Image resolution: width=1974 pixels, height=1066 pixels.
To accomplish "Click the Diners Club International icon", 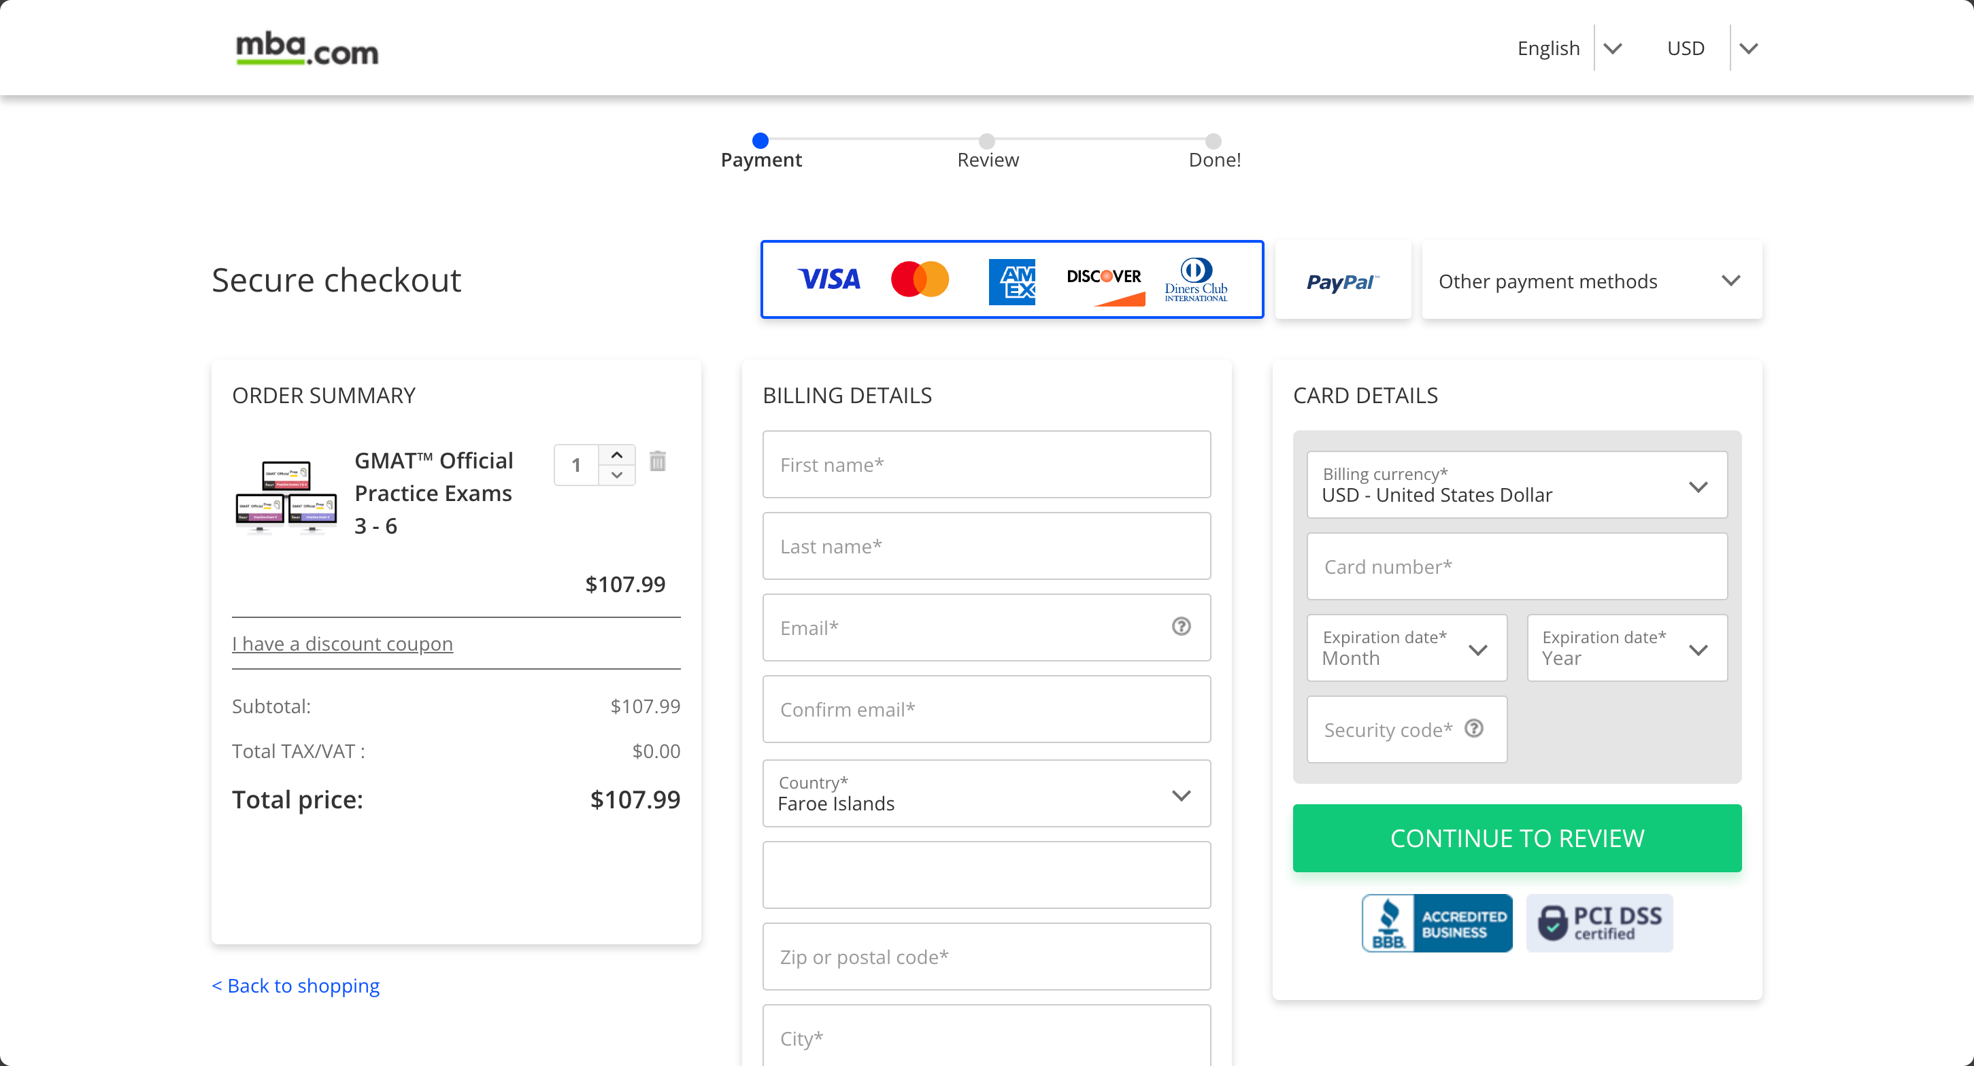I will 1197,279.
